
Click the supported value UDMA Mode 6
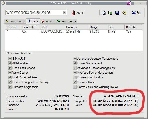pyautogui.click(x=116, y=101)
